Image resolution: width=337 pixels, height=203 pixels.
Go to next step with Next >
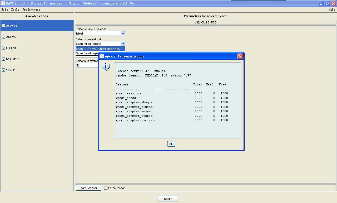coord(168,199)
